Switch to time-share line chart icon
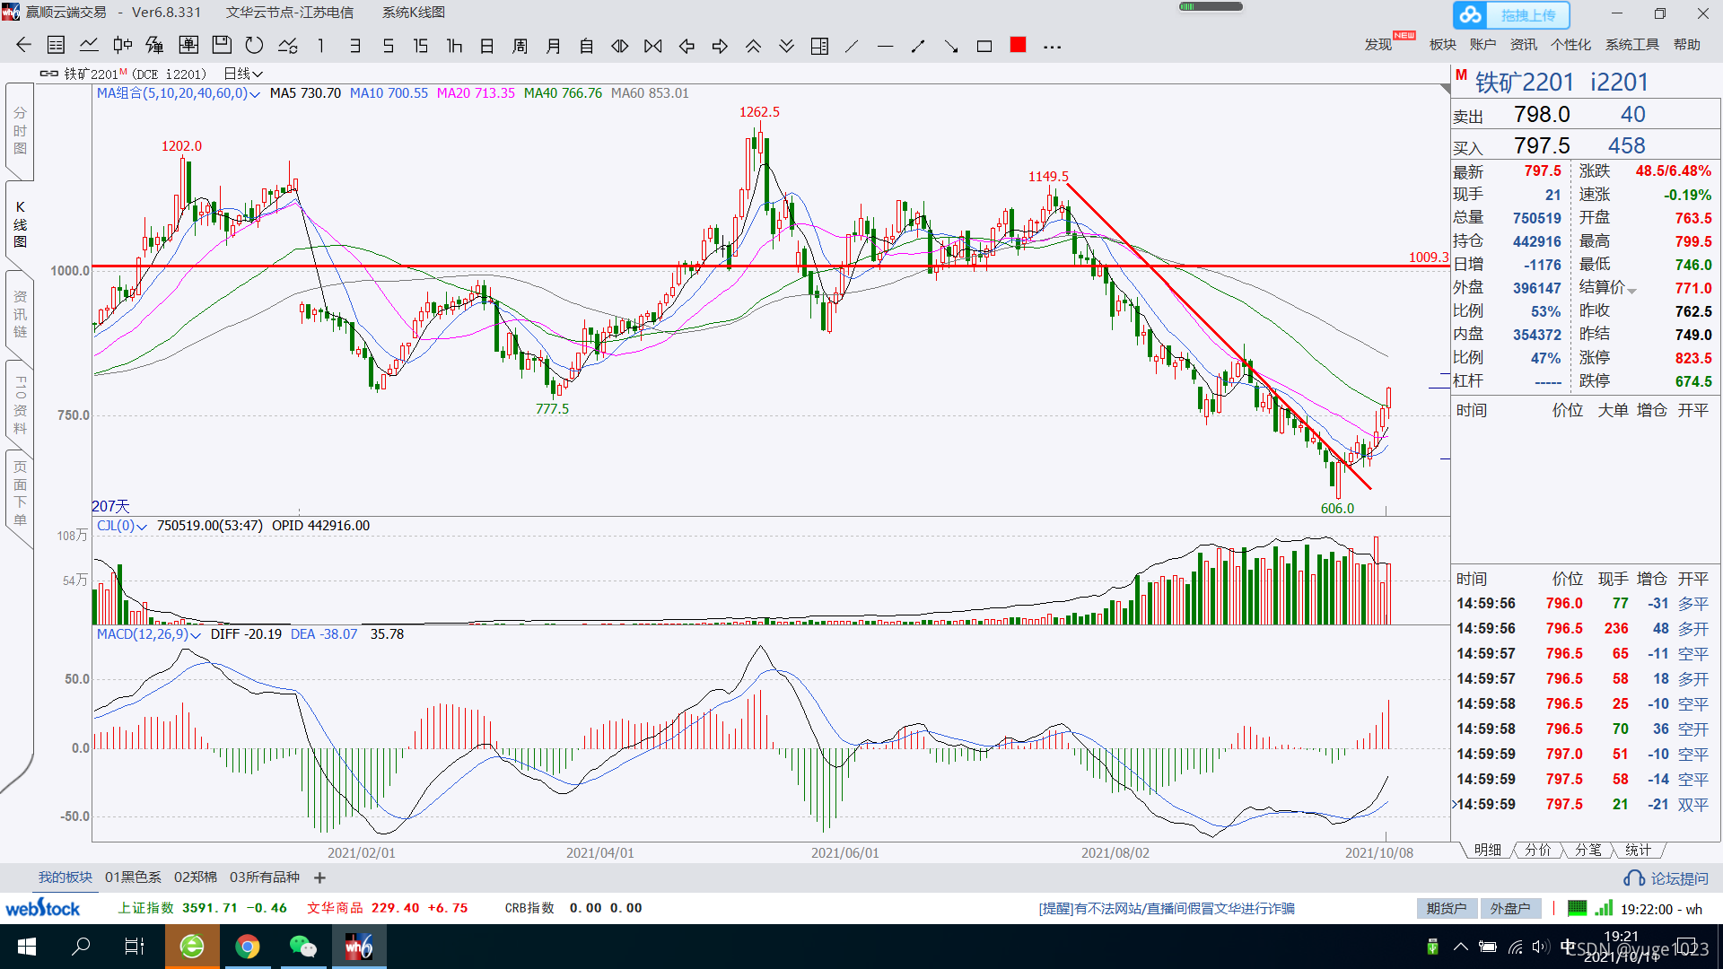 point(89,46)
